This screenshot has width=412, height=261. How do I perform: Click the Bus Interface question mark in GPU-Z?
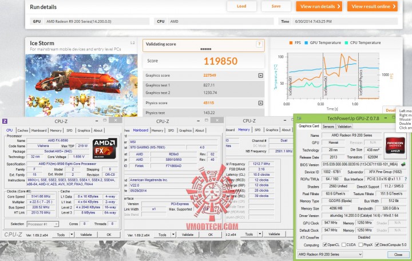point(406,179)
